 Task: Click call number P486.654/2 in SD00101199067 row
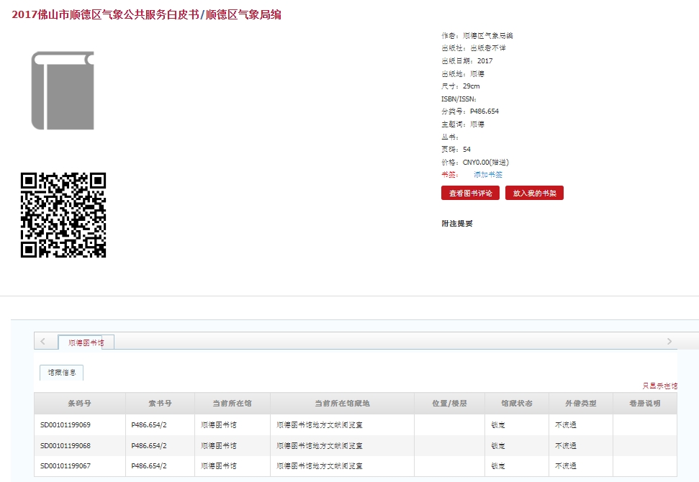click(x=149, y=466)
